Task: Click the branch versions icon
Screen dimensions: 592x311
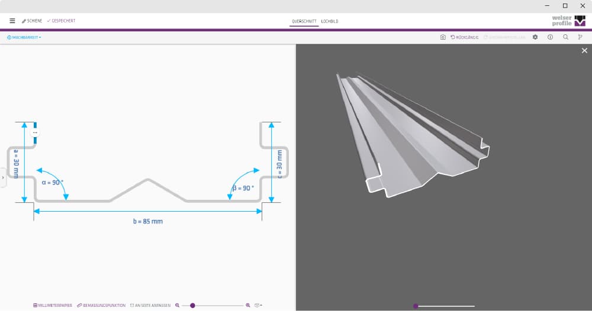Action: click(580, 37)
